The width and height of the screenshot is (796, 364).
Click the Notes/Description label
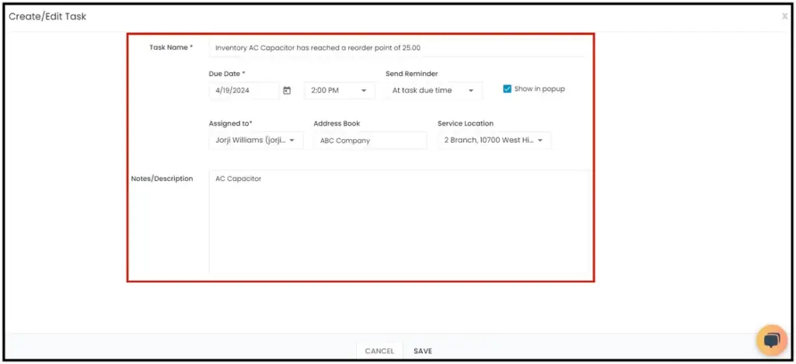pyautogui.click(x=162, y=179)
